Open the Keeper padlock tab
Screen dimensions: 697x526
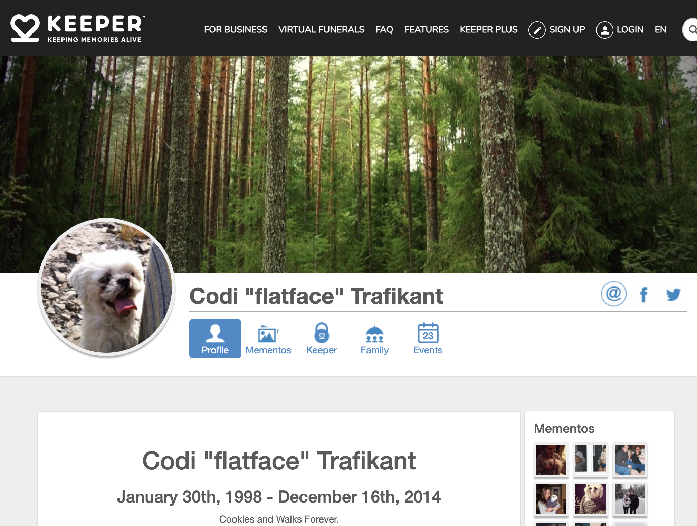(321, 339)
